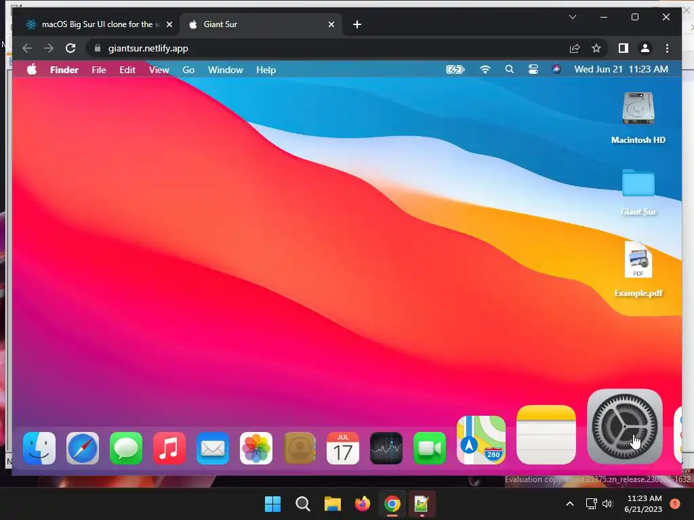694x520 pixels.
Task: Open Windows taskbar search
Action: [x=303, y=504]
